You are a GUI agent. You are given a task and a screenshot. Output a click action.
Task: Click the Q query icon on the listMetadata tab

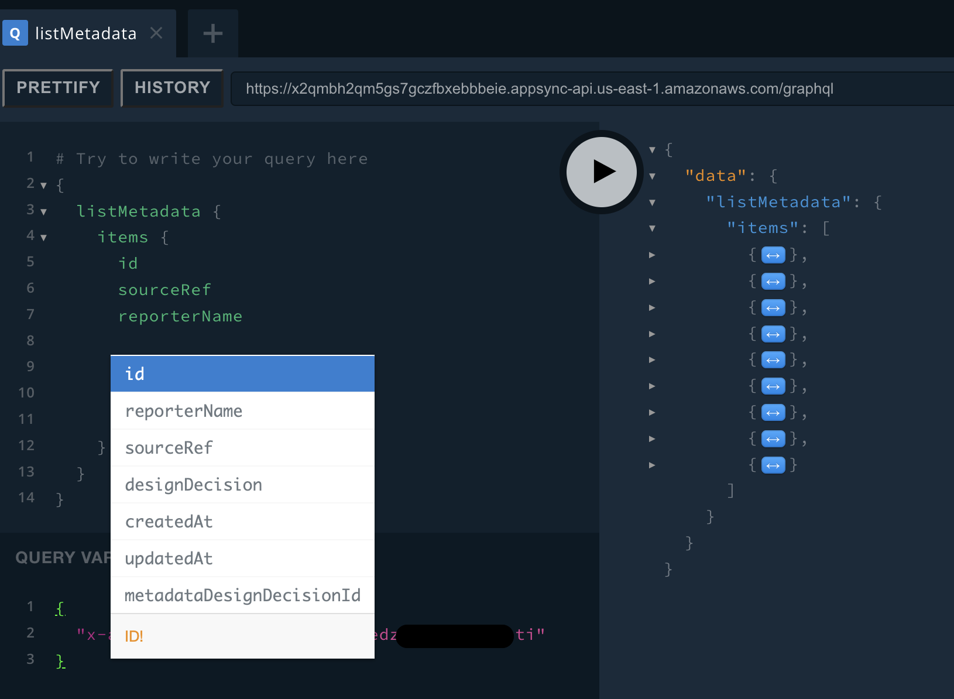click(x=15, y=33)
